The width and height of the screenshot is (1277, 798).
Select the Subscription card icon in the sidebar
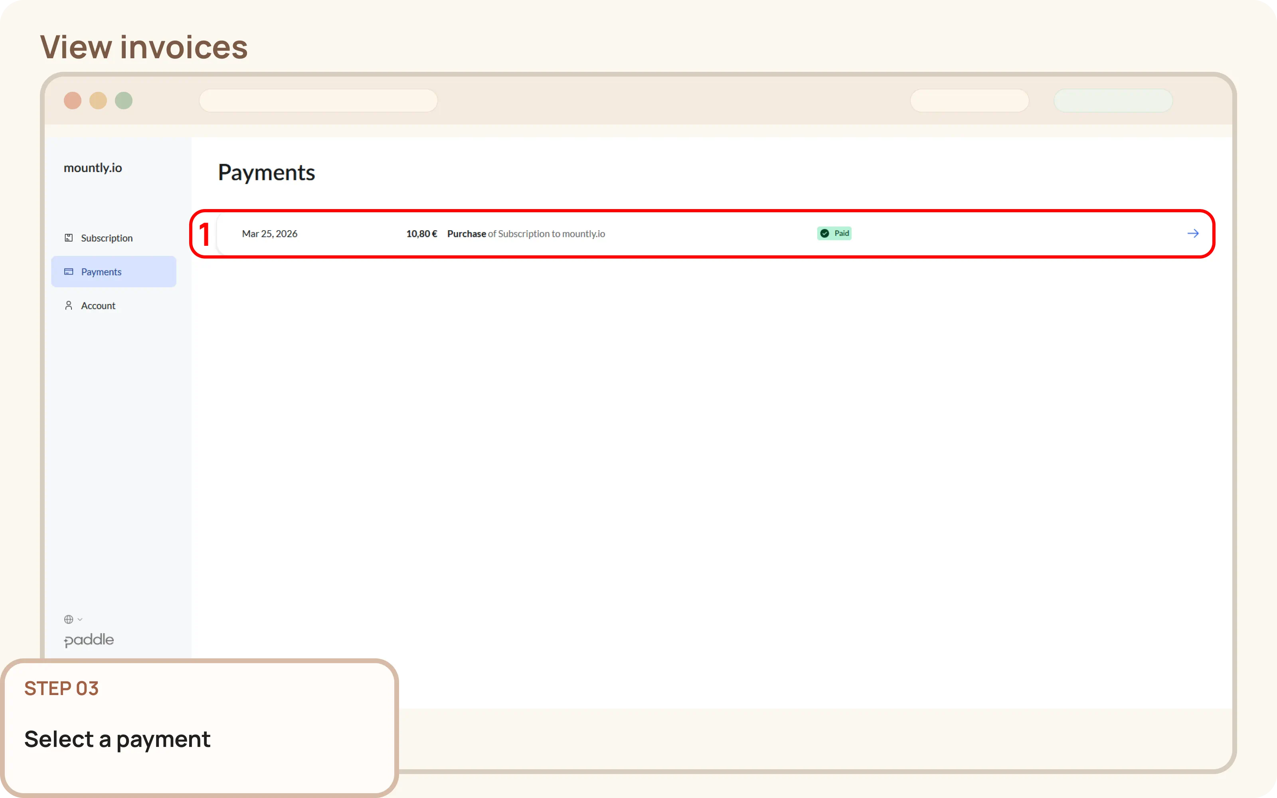(69, 237)
